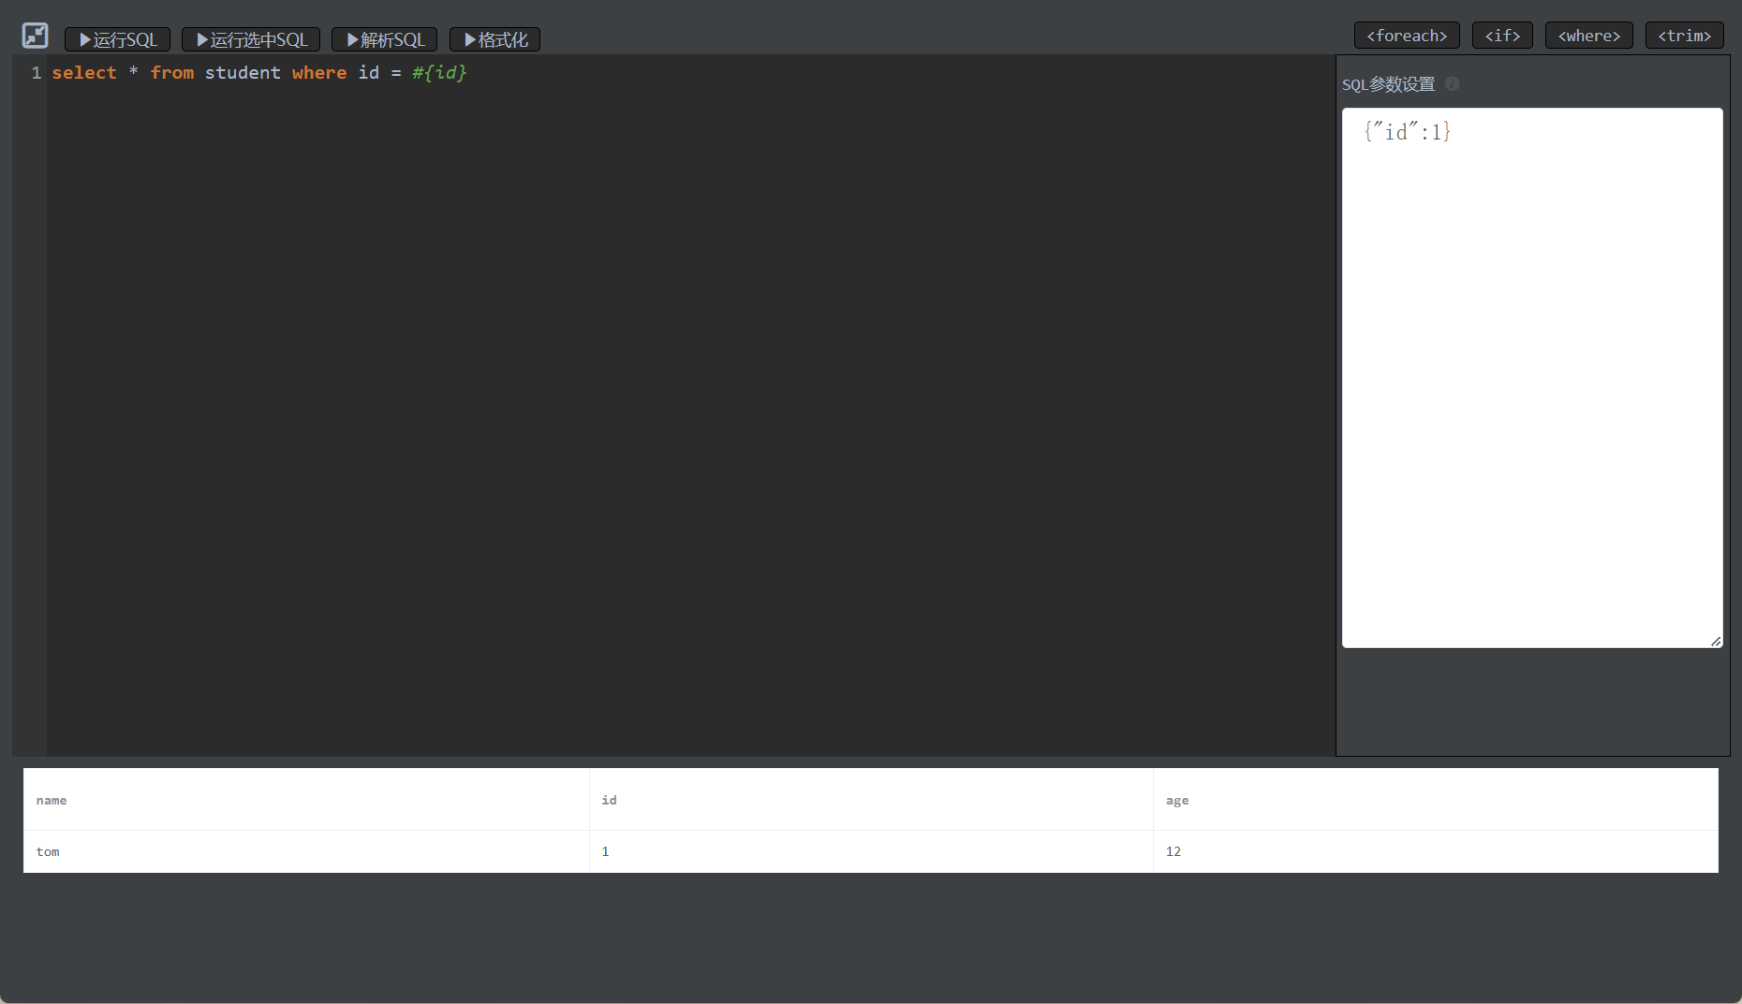1742x1004 pixels.
Task: Click the info icon beside SQL参数设置
Action: 1452,83
